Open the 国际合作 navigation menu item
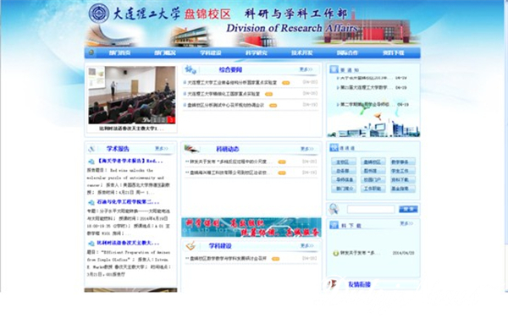The width and height of the screenshot is (508, 318). pos(347,52)
